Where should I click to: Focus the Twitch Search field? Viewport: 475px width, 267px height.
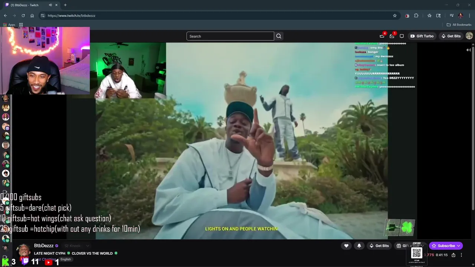point(230,36)
